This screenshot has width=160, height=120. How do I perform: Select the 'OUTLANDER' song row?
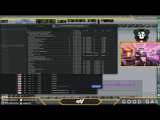(71, 50)
